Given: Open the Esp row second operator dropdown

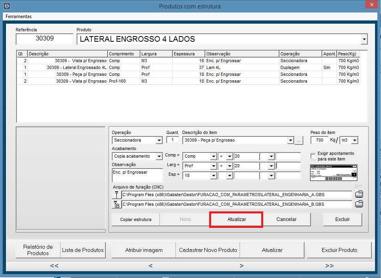Looking at the screenshot, I should click(x=271, y=176).
